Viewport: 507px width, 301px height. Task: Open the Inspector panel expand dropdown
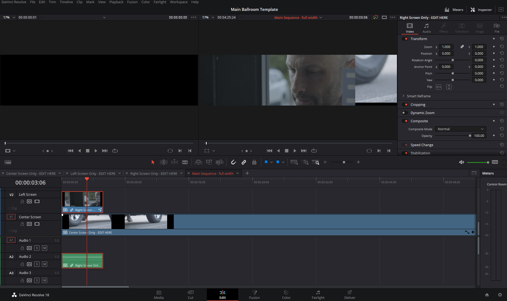[501, 10]
